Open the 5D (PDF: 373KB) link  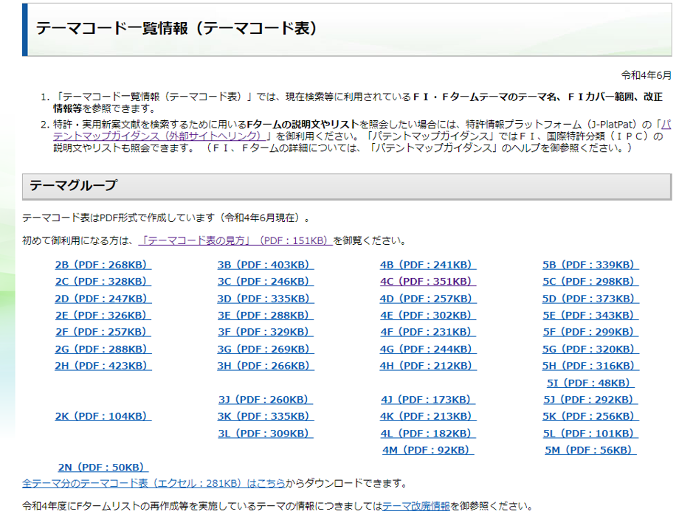[x=590, y=298]
